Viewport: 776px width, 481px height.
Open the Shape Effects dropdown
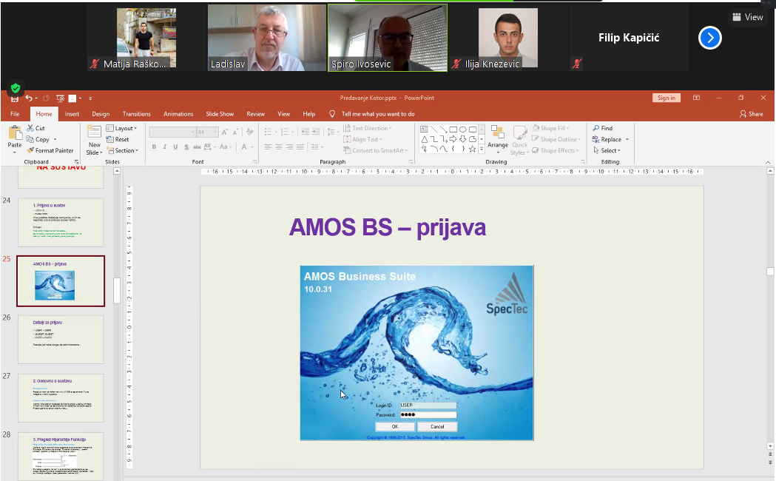555,150
